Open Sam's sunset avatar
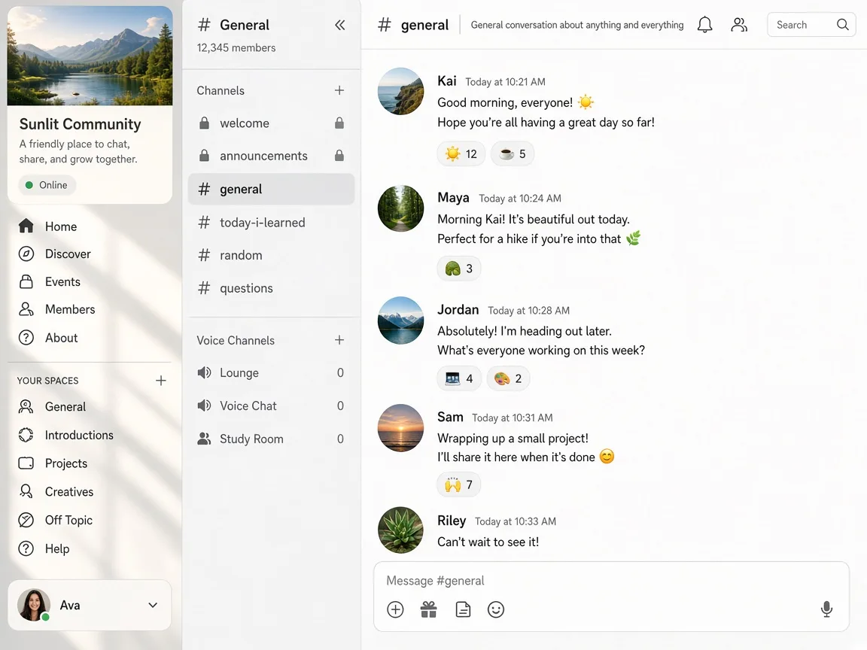 coord(401,427)
